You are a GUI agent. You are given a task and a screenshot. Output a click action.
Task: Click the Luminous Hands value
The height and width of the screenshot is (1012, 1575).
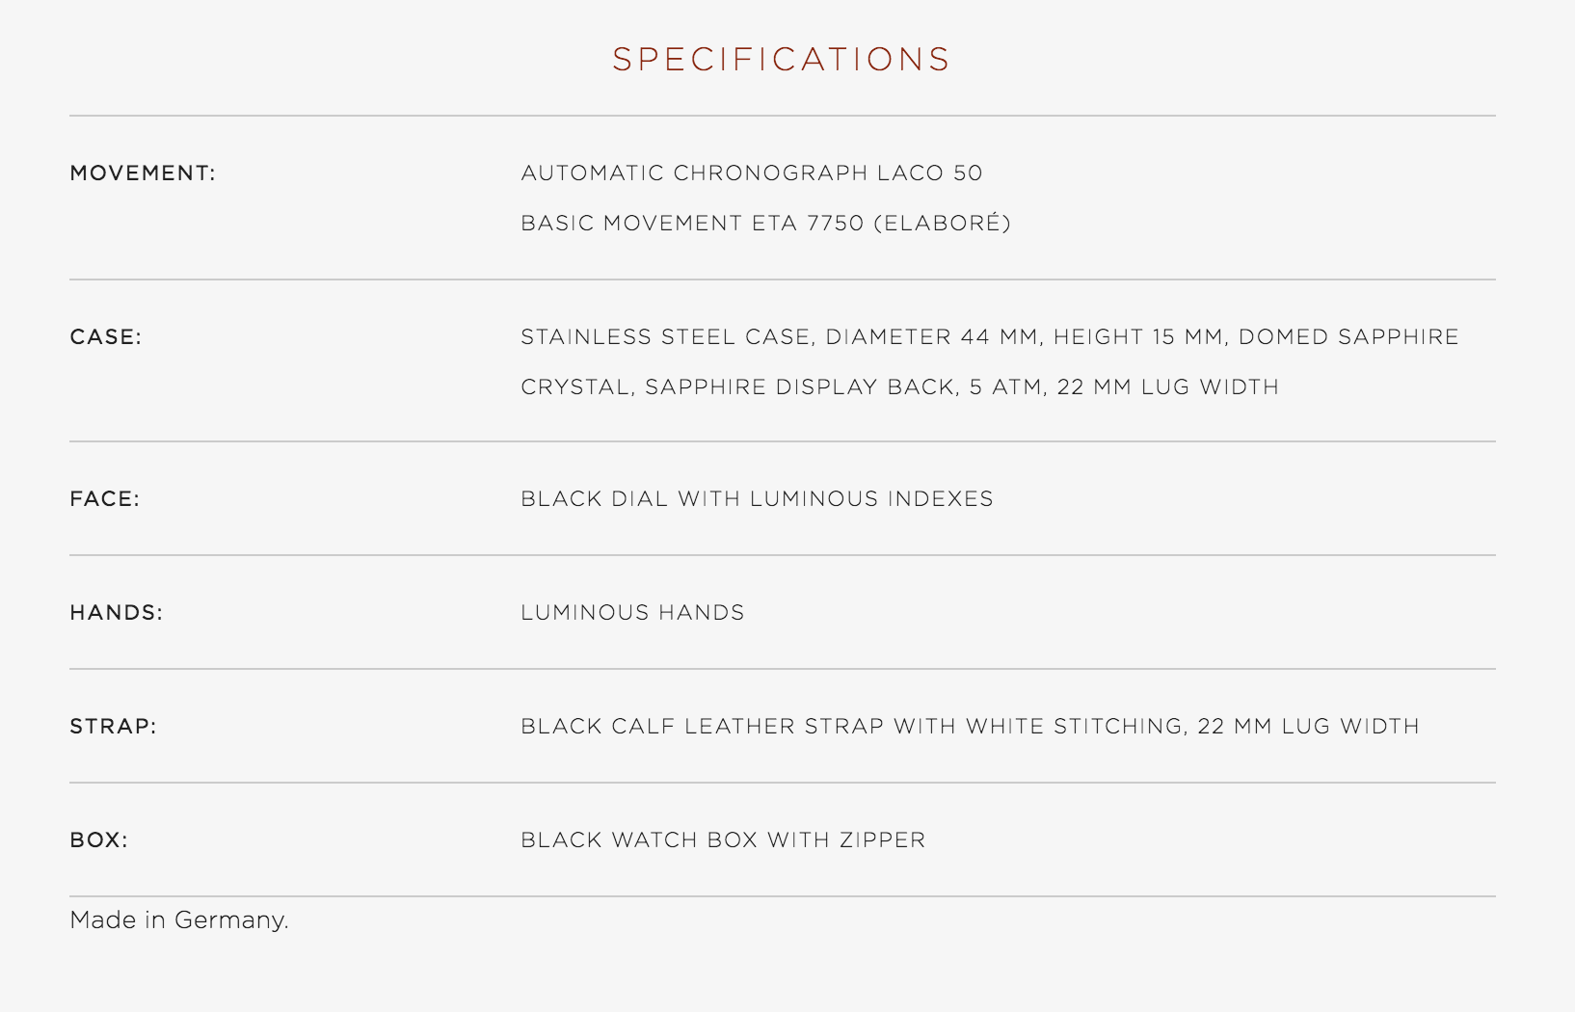click(x=632, y=613)
